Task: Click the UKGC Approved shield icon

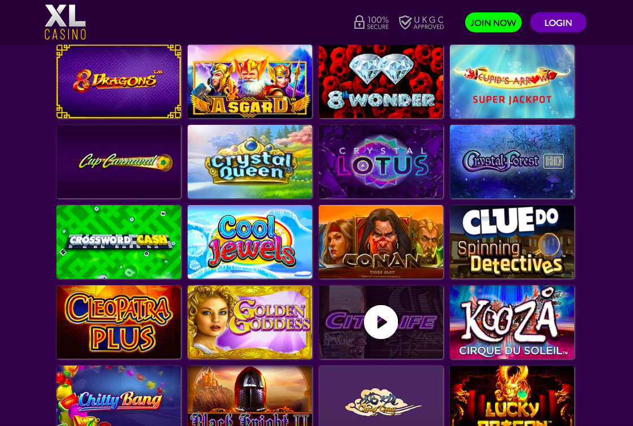Action: pyautogui.click(x=405, y=22)
